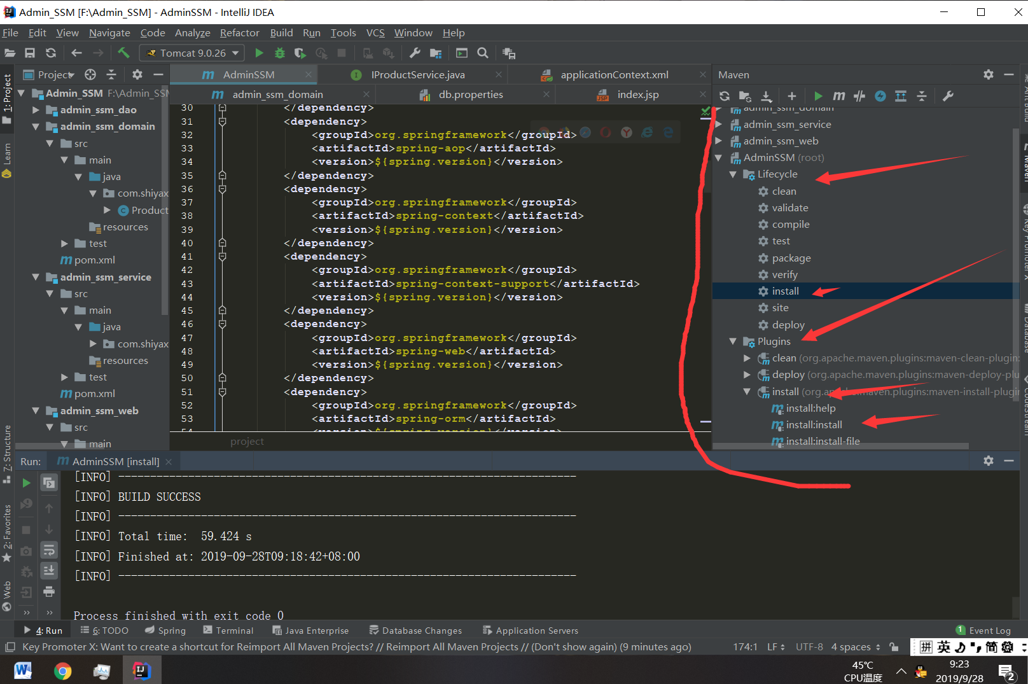Toggle Skip Tests mode in Maven panel
Screen dimensions: 1028x684
pyautogui.click(x=859, y=96)
